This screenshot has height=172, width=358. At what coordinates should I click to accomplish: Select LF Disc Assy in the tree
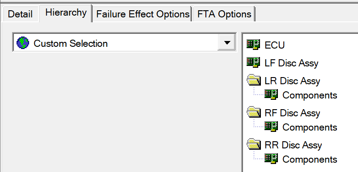[x=291, y=63]
